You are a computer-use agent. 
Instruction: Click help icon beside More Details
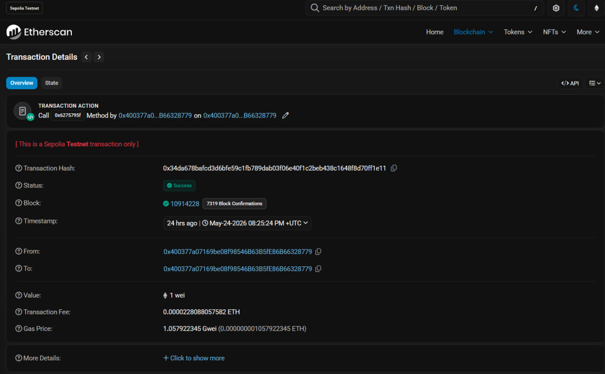click(19, 358)
